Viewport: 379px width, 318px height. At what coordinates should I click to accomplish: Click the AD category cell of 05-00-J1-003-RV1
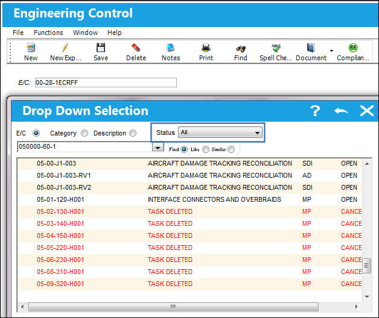307,176
